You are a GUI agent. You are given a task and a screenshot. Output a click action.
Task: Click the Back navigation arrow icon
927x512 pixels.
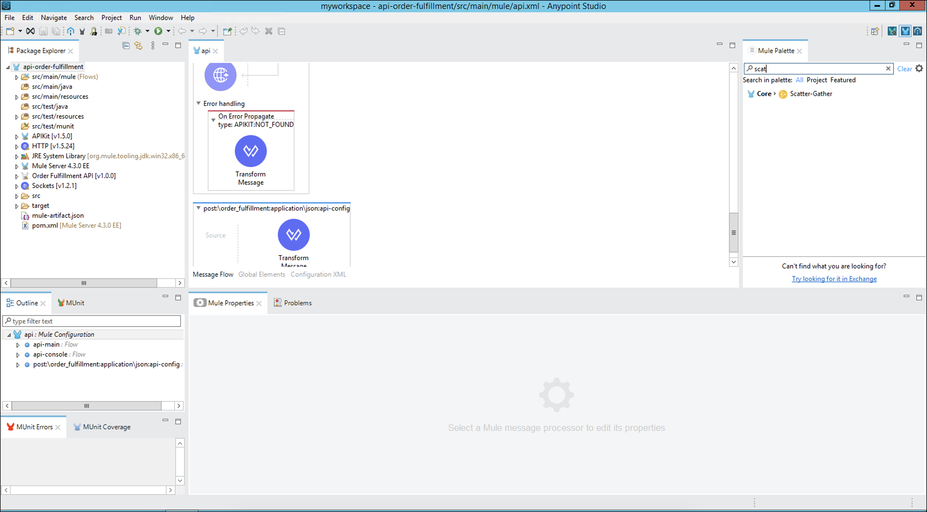182,31
